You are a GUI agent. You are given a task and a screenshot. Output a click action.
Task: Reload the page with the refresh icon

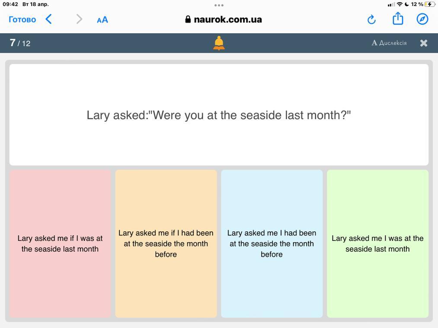(x=371, y=19)
